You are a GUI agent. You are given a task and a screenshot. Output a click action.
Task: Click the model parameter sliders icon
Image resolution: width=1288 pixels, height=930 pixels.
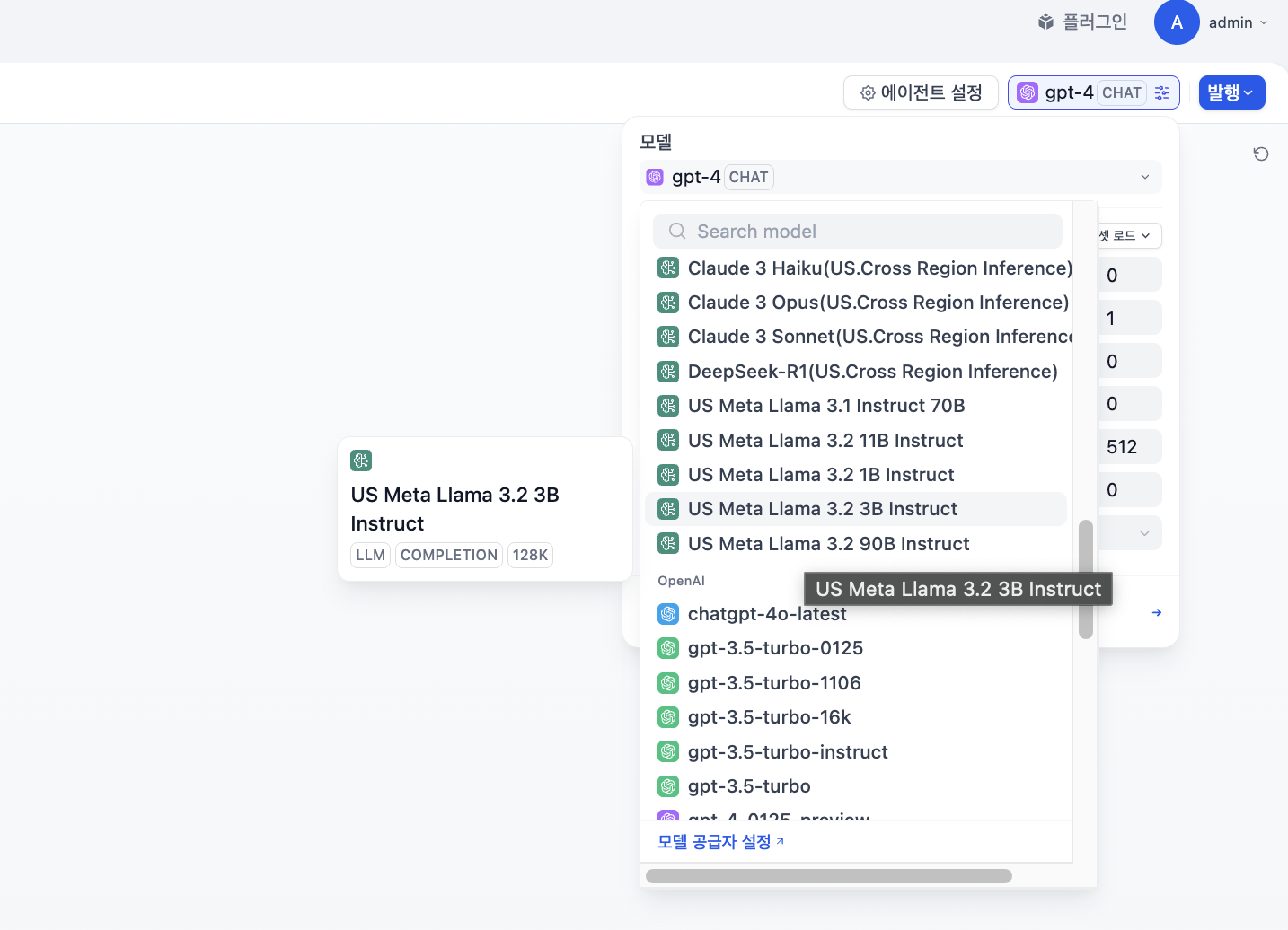(1161, 92)
